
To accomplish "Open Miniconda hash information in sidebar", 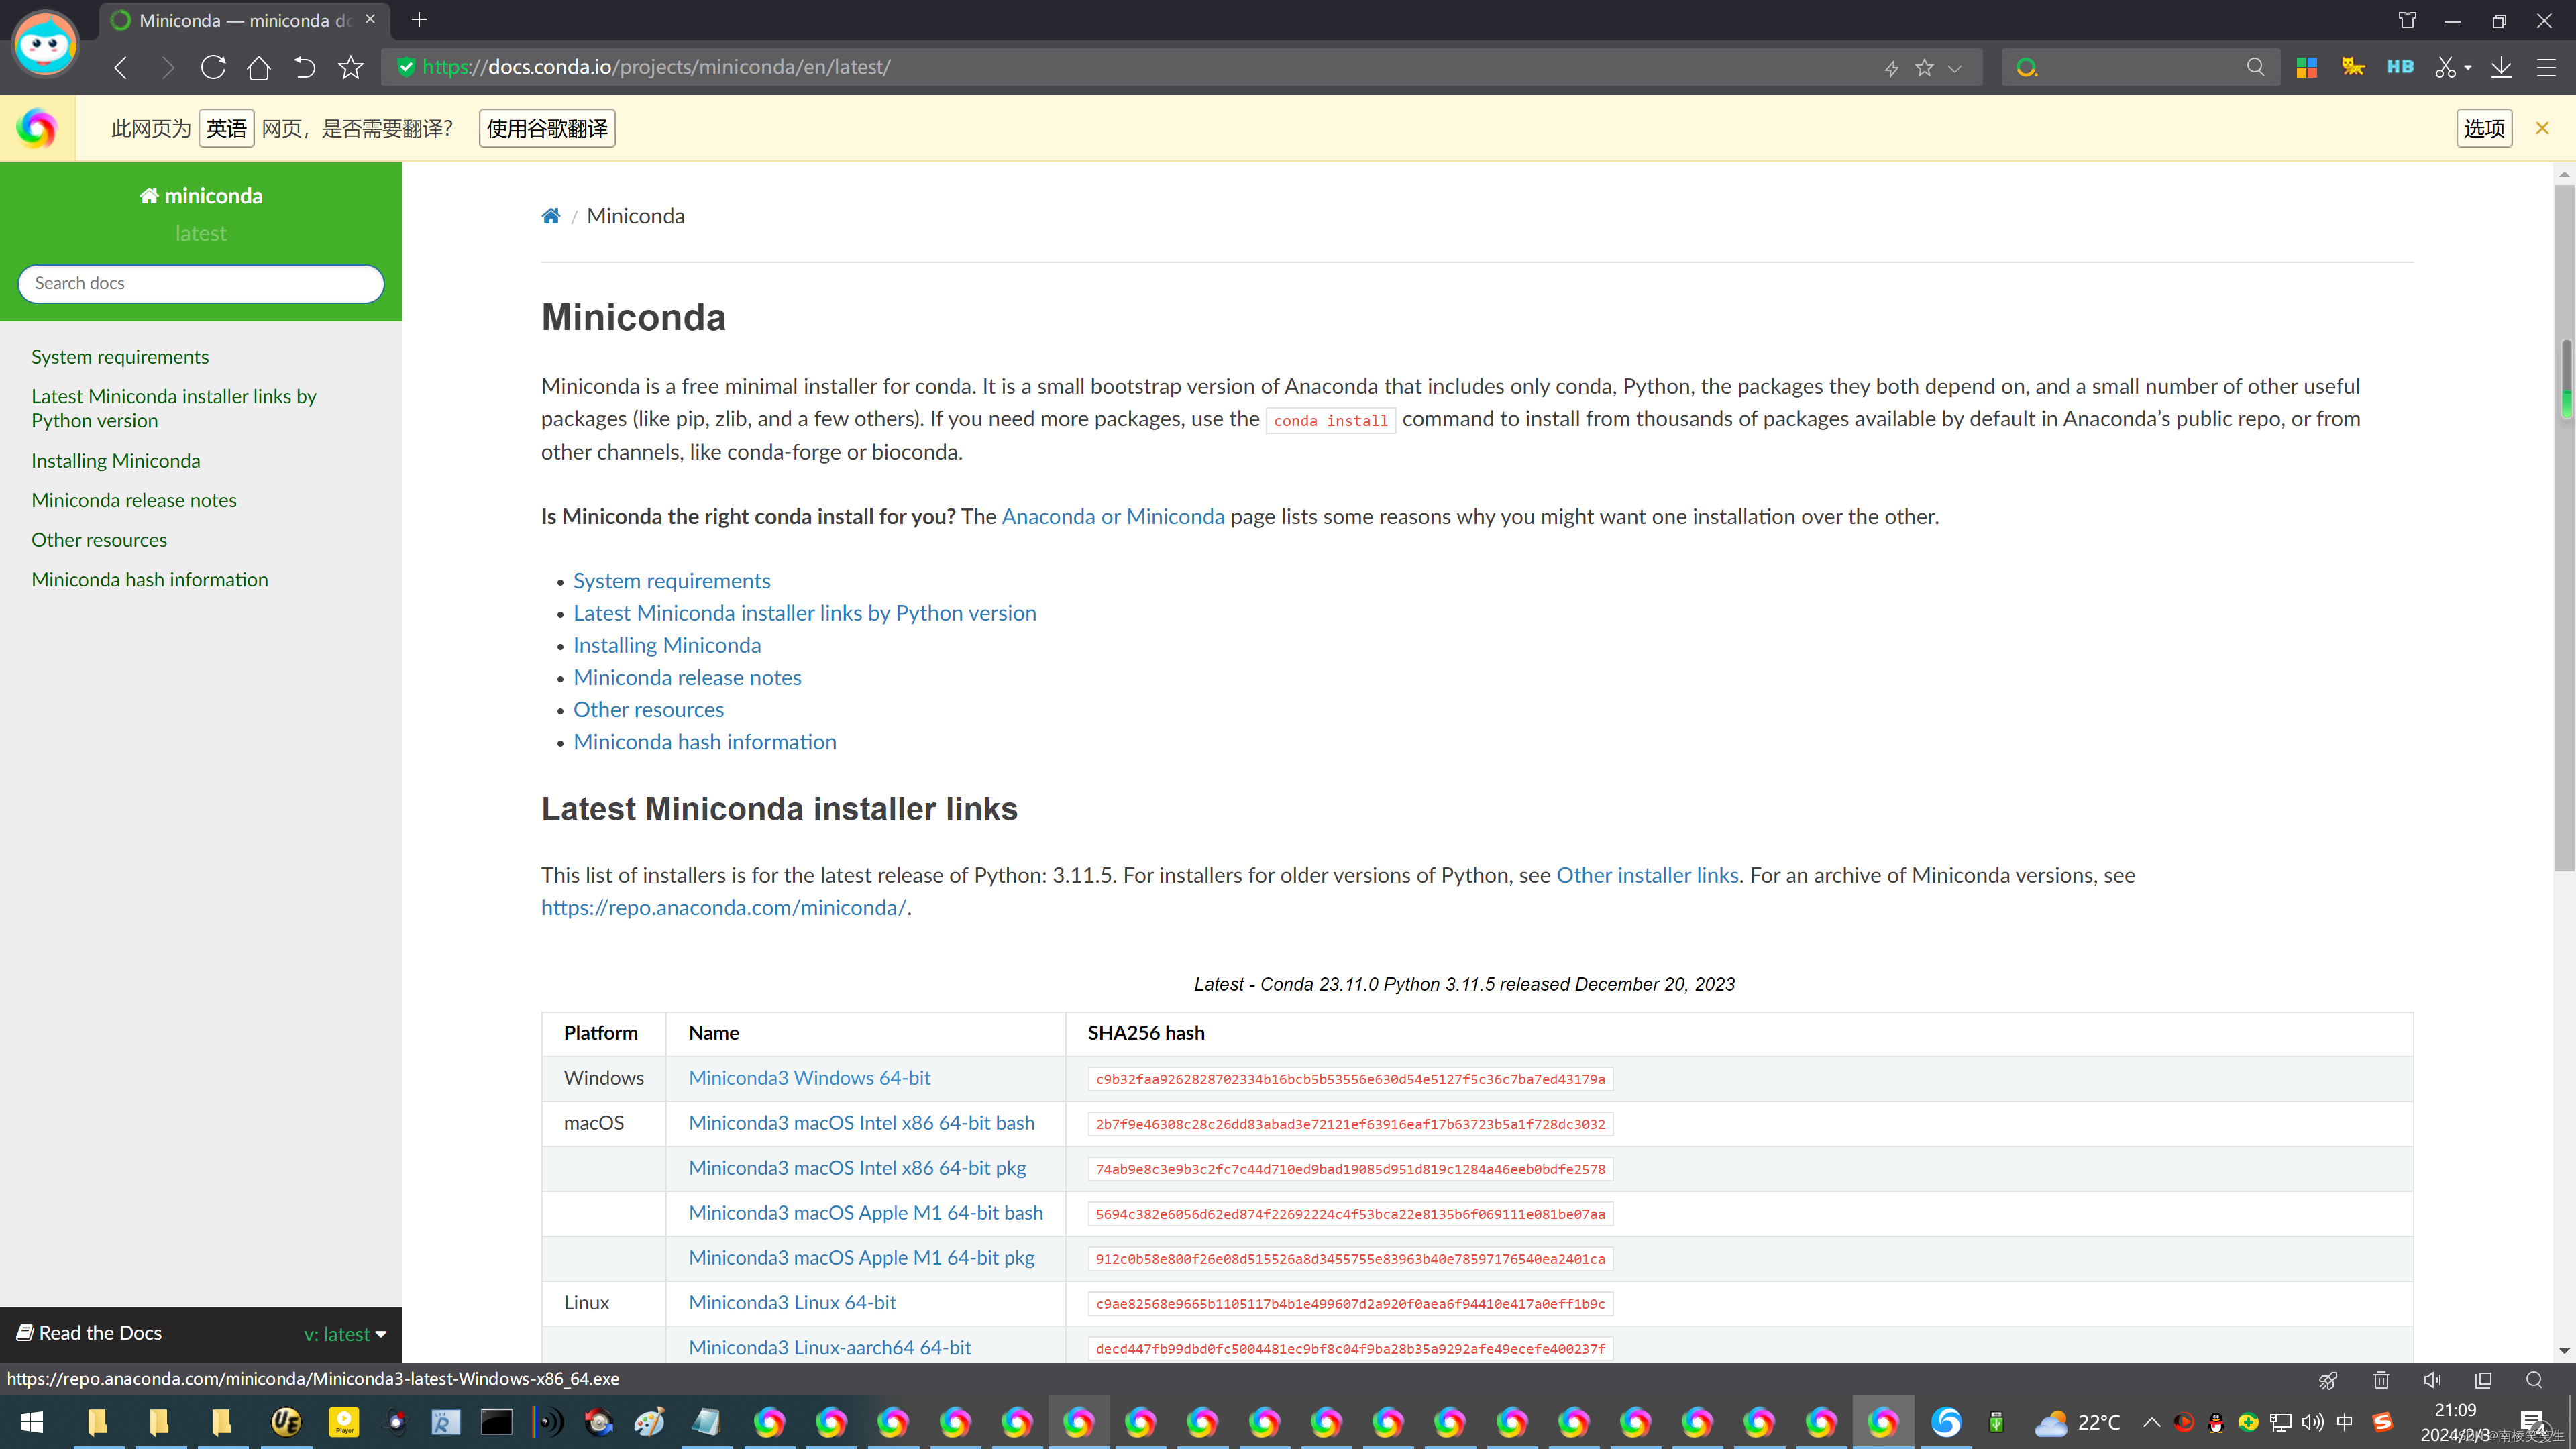I will [150, 579].
